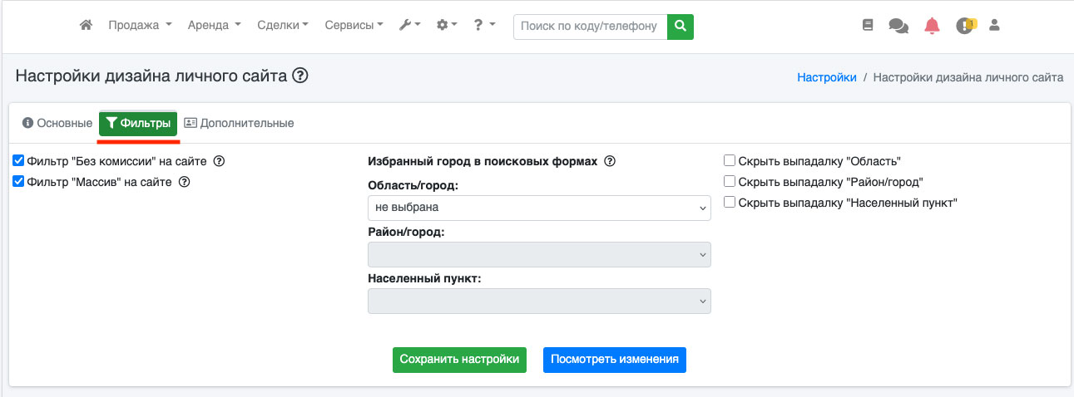Open the wrench tools dropdown
The image size is (1074, 397).
tap(410, 26)
